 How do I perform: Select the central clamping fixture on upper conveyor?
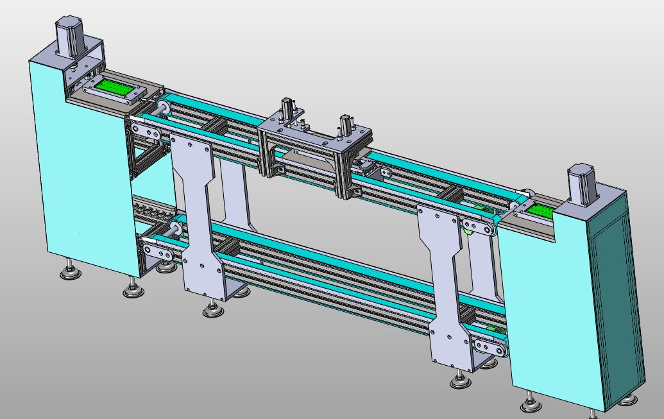316,148
